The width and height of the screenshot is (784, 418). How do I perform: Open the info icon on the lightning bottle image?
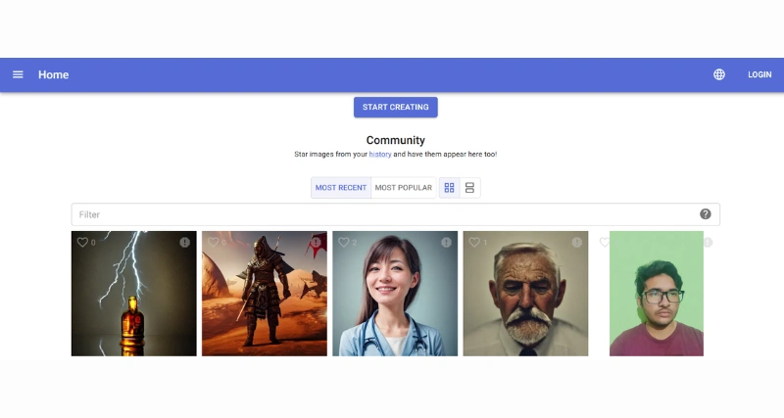tap(185, 243)
